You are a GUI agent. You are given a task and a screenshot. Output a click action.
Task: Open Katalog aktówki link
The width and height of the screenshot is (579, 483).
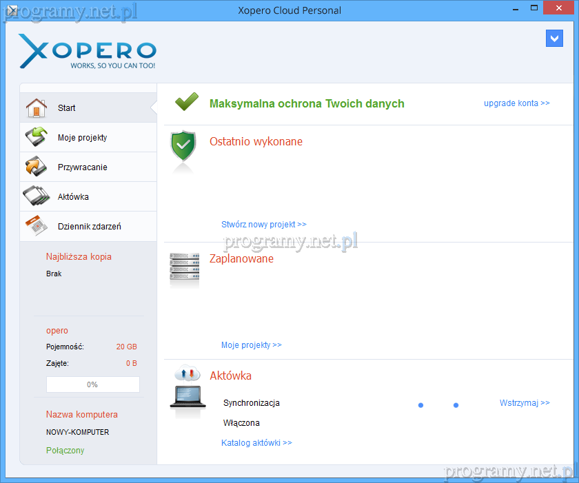(x=256, y=443)
